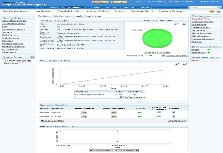Expand the Home tab dropdown arrow
223x153 pixels.
[x=62, y=7]
